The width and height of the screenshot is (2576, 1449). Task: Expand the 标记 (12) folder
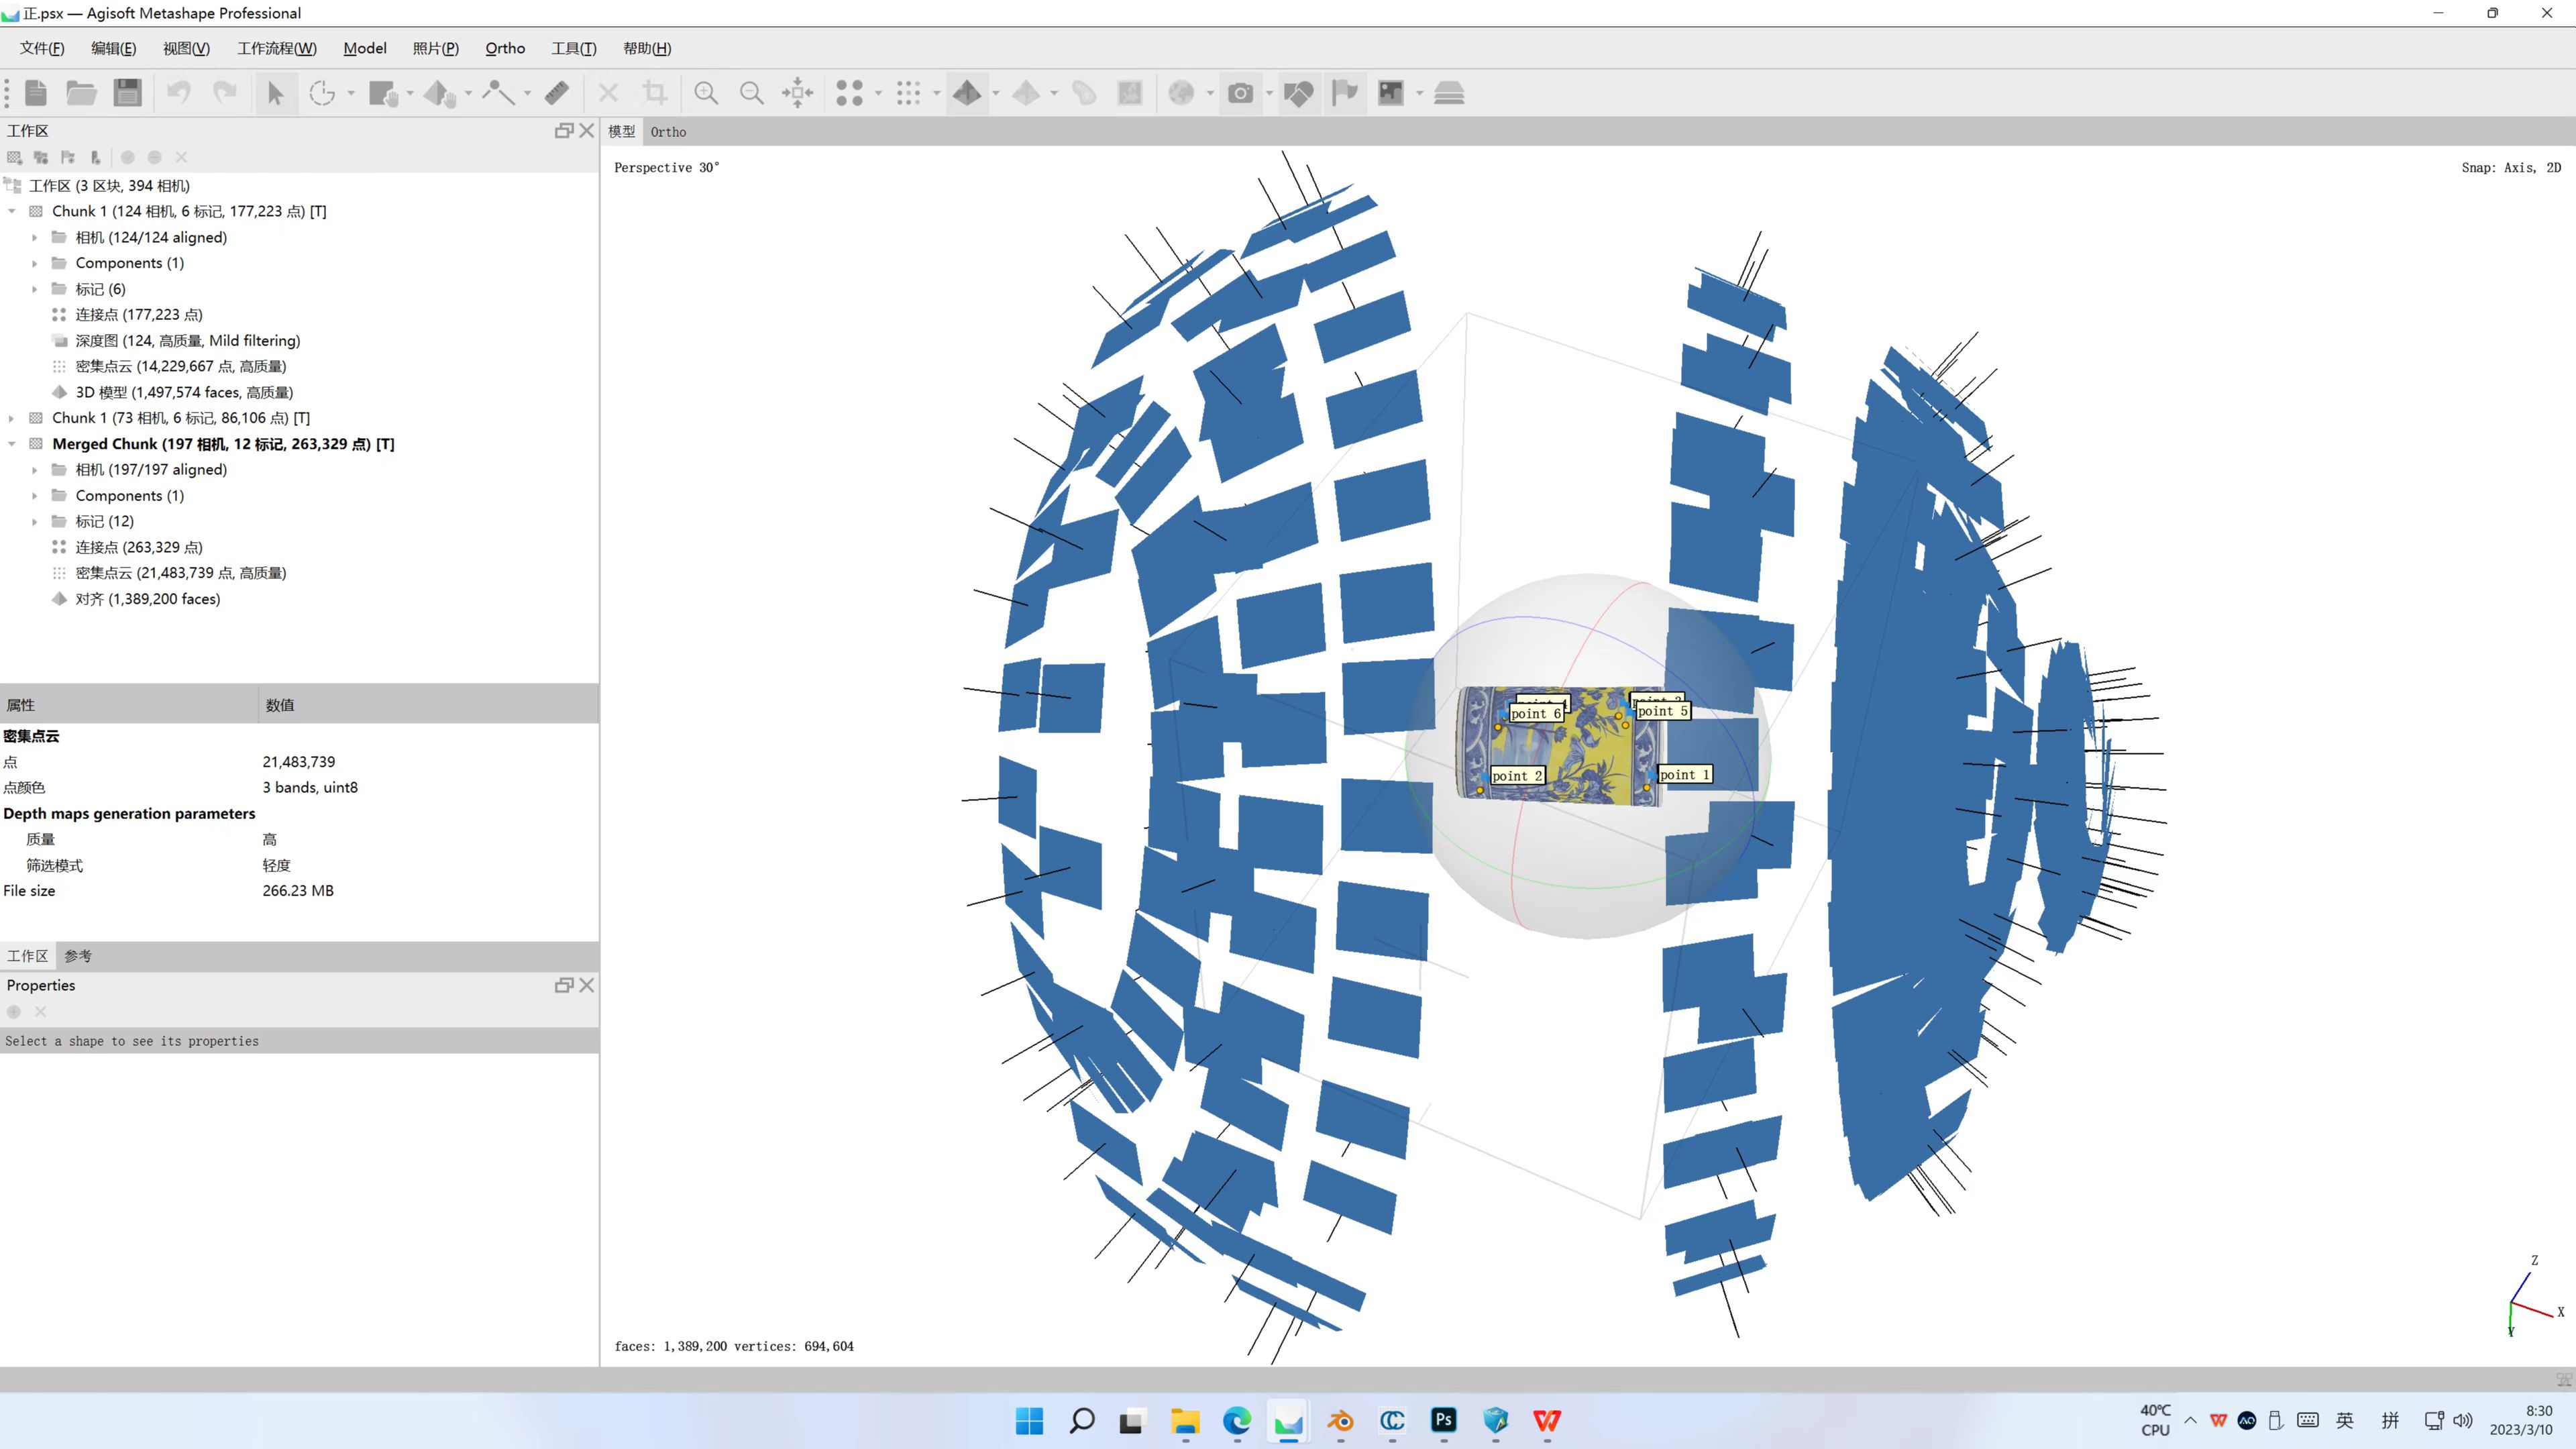coord(35,522)
